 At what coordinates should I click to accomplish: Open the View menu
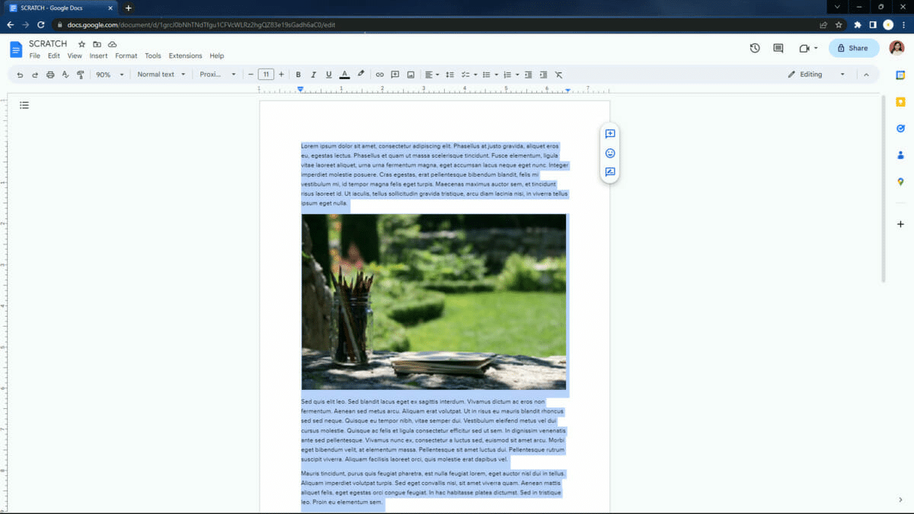click(75, 56)
